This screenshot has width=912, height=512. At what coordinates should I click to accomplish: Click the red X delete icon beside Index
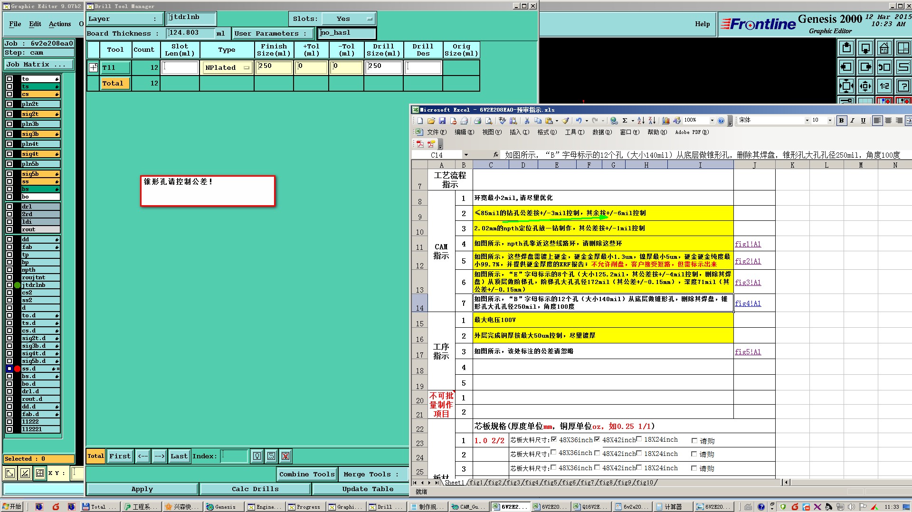pyautogui.click(x=285, y=456)
